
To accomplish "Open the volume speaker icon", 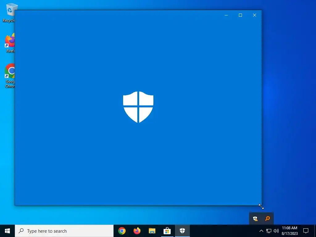I will click(x=276, y=231).
